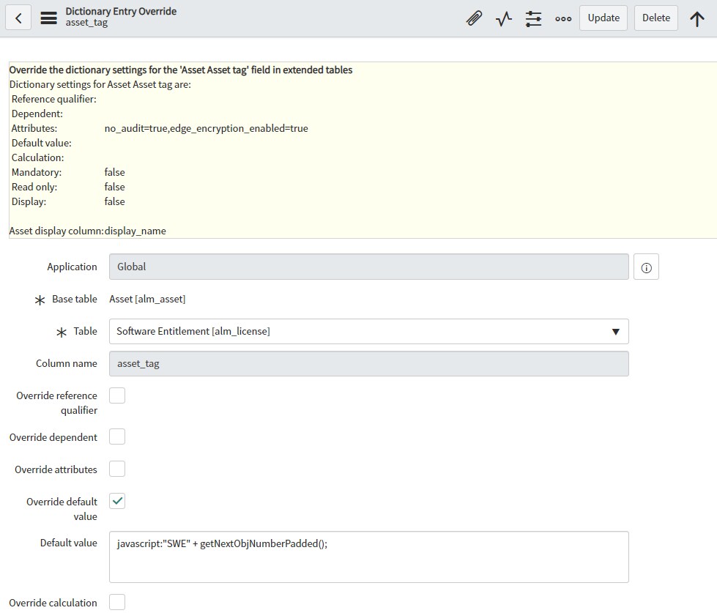This screenshot has width=717, height=613.
Task: Check the Override calculation checkbox
Action: click(117, 602)
